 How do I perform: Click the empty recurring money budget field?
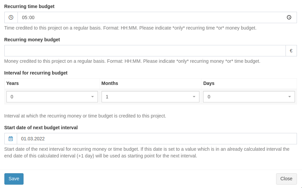point(145,51)
